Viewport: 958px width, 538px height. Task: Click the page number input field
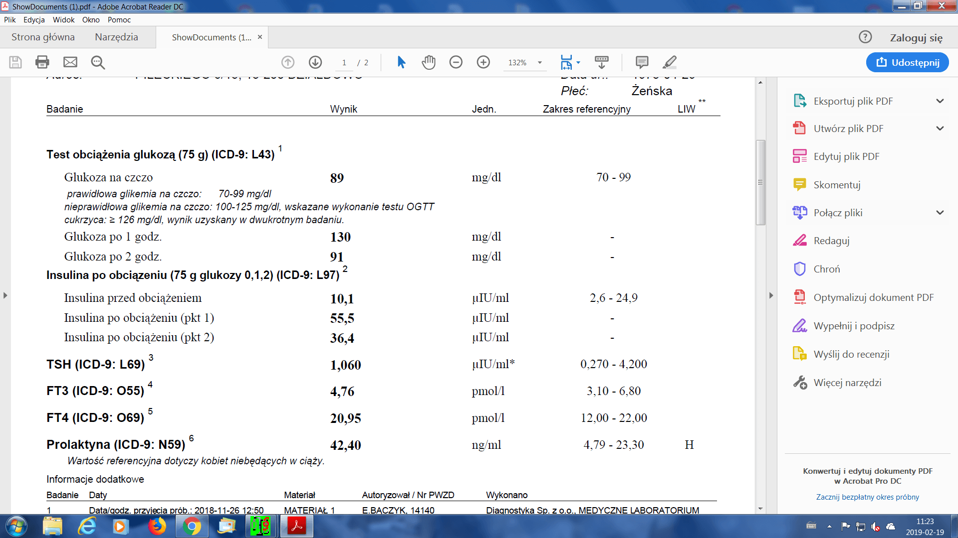pyautogui.click(x=344, y=63)
